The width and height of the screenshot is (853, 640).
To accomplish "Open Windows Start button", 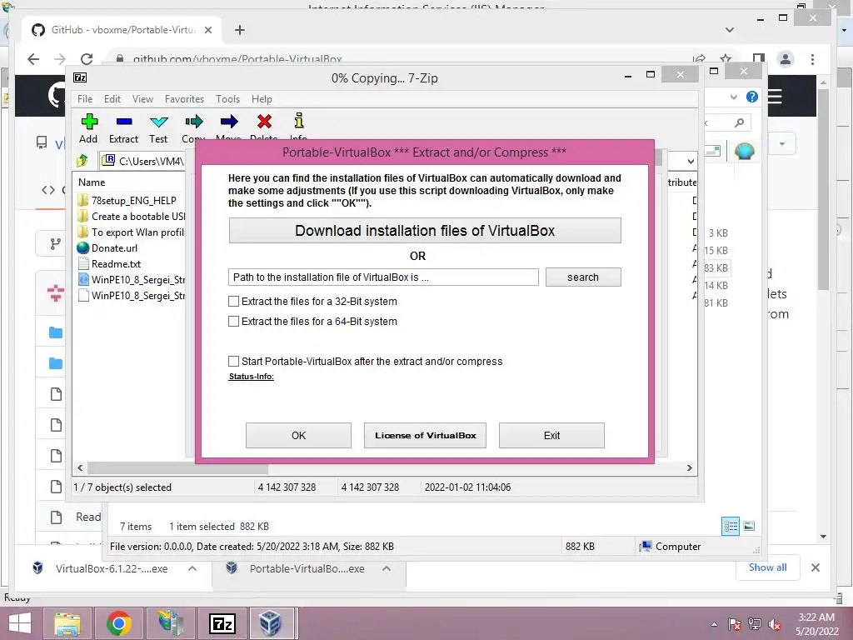I will (20, 623).
